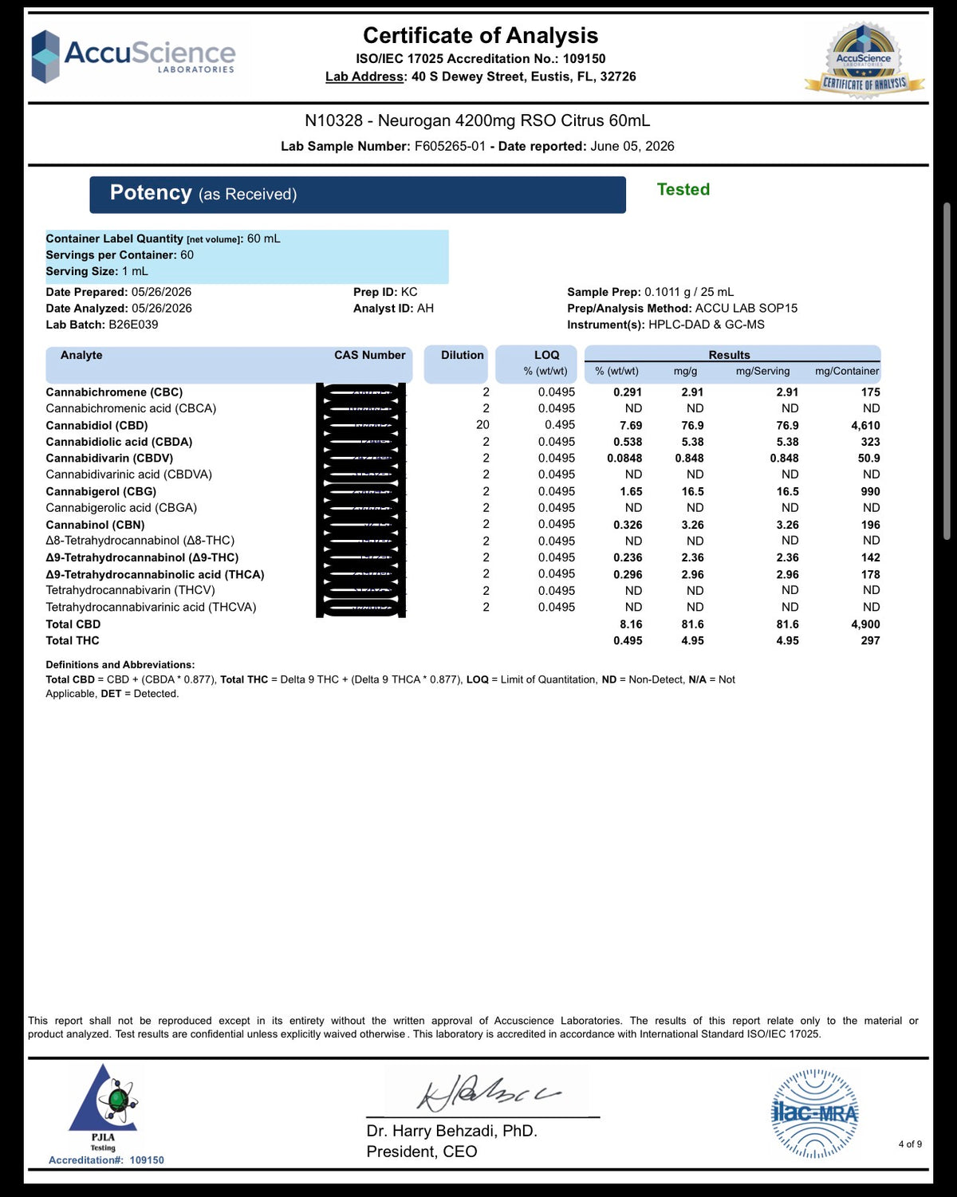Click Δ9-Tetrahydrocannabinolic acid (THCA) row label

click(x=155, y=574)
